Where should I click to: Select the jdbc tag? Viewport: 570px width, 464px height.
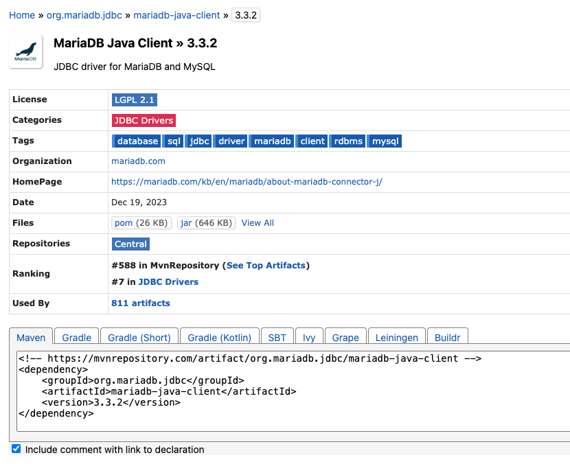[198, 141]
